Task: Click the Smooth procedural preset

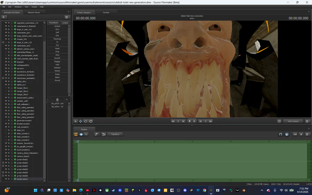Action: (57, 58)
